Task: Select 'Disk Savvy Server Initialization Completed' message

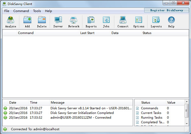Action: click(82, 113)
